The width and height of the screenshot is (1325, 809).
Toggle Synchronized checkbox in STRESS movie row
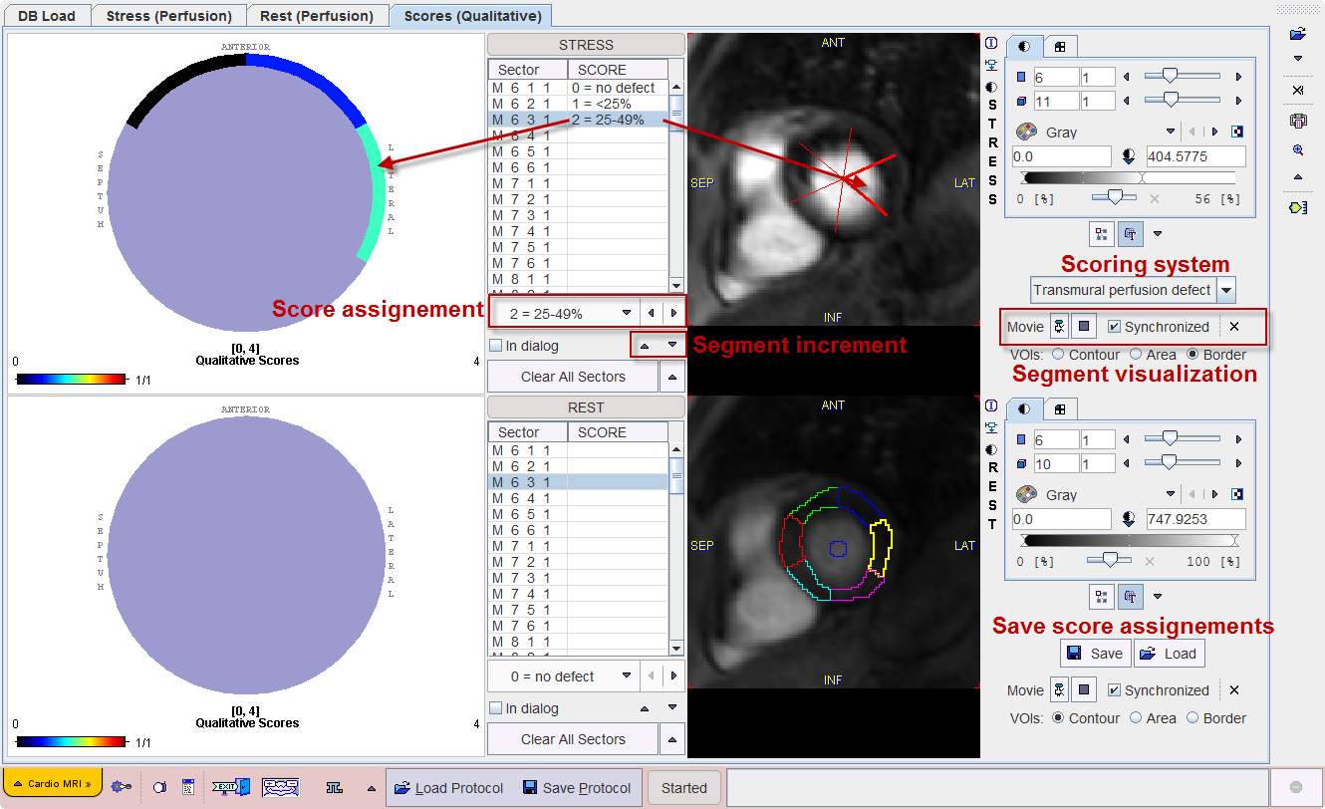(1115, 327)
